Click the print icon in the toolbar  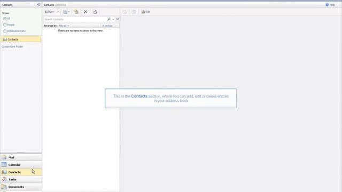95,12
